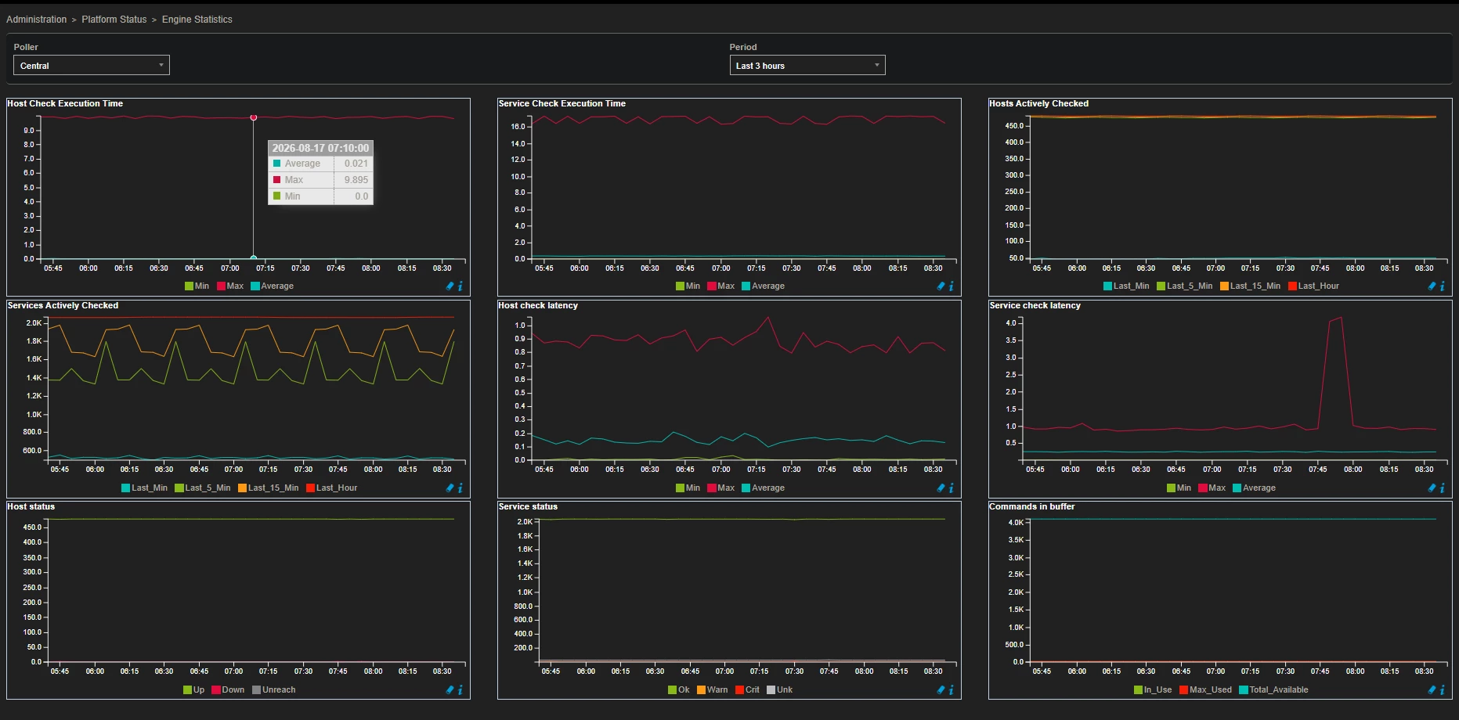Image resolution: width=1459 pixels, height=720 pixels.
Task: Click blue eraser icon on Service Check Execution Time
Action: click(941, 286)
